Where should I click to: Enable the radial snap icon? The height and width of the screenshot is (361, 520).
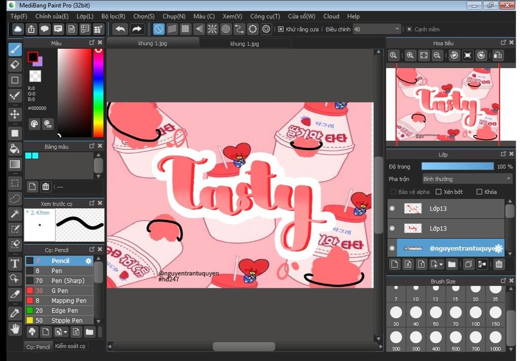(x=212, y=29)
